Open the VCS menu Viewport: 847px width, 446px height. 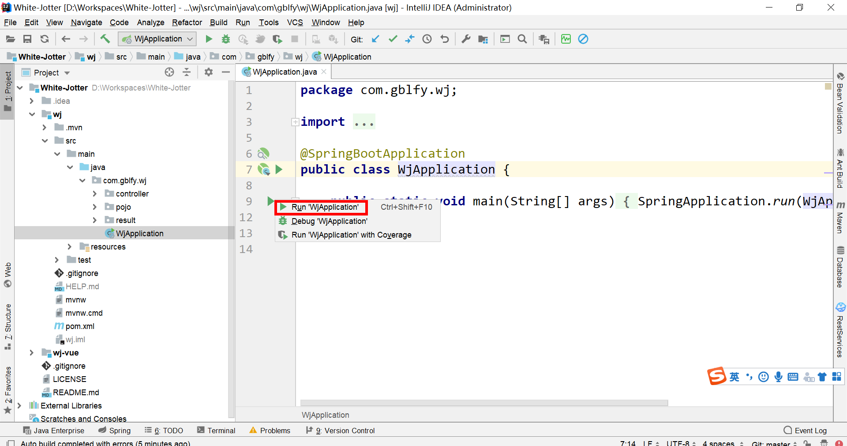click(x=295, y=23)
